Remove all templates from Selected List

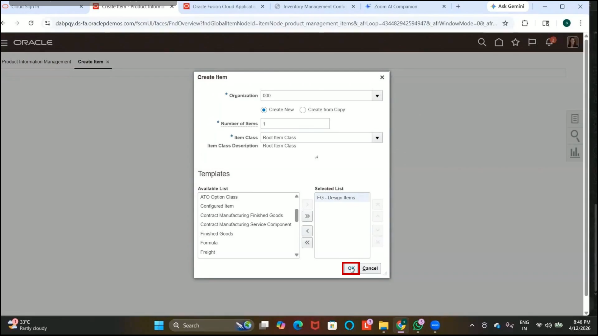307,243
